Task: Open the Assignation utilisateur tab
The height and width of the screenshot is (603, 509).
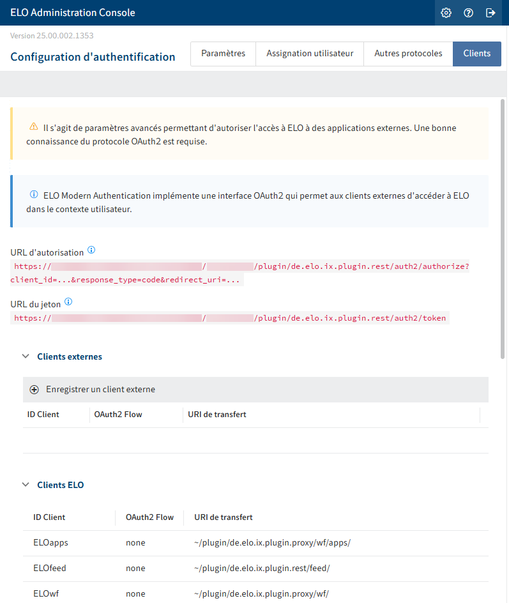Action: pos(310,54)
